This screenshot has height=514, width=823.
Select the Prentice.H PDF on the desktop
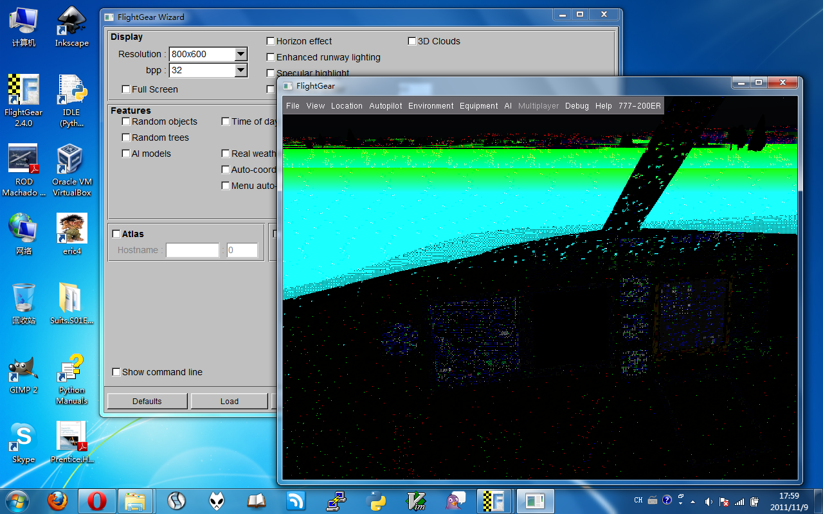(71, 443)
